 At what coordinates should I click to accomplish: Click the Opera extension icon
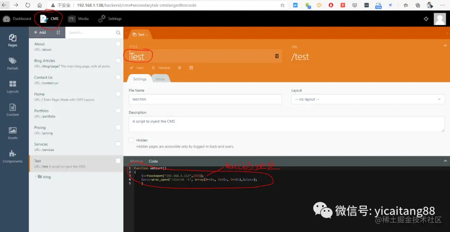coord(331,5)
